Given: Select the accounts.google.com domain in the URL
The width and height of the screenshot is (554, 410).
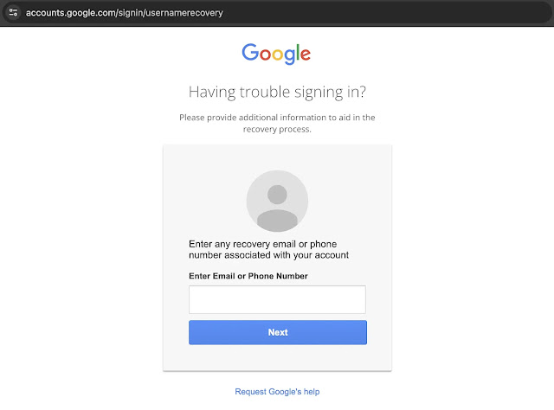Looking at the screenshot, I should click(x=70, y=13).
